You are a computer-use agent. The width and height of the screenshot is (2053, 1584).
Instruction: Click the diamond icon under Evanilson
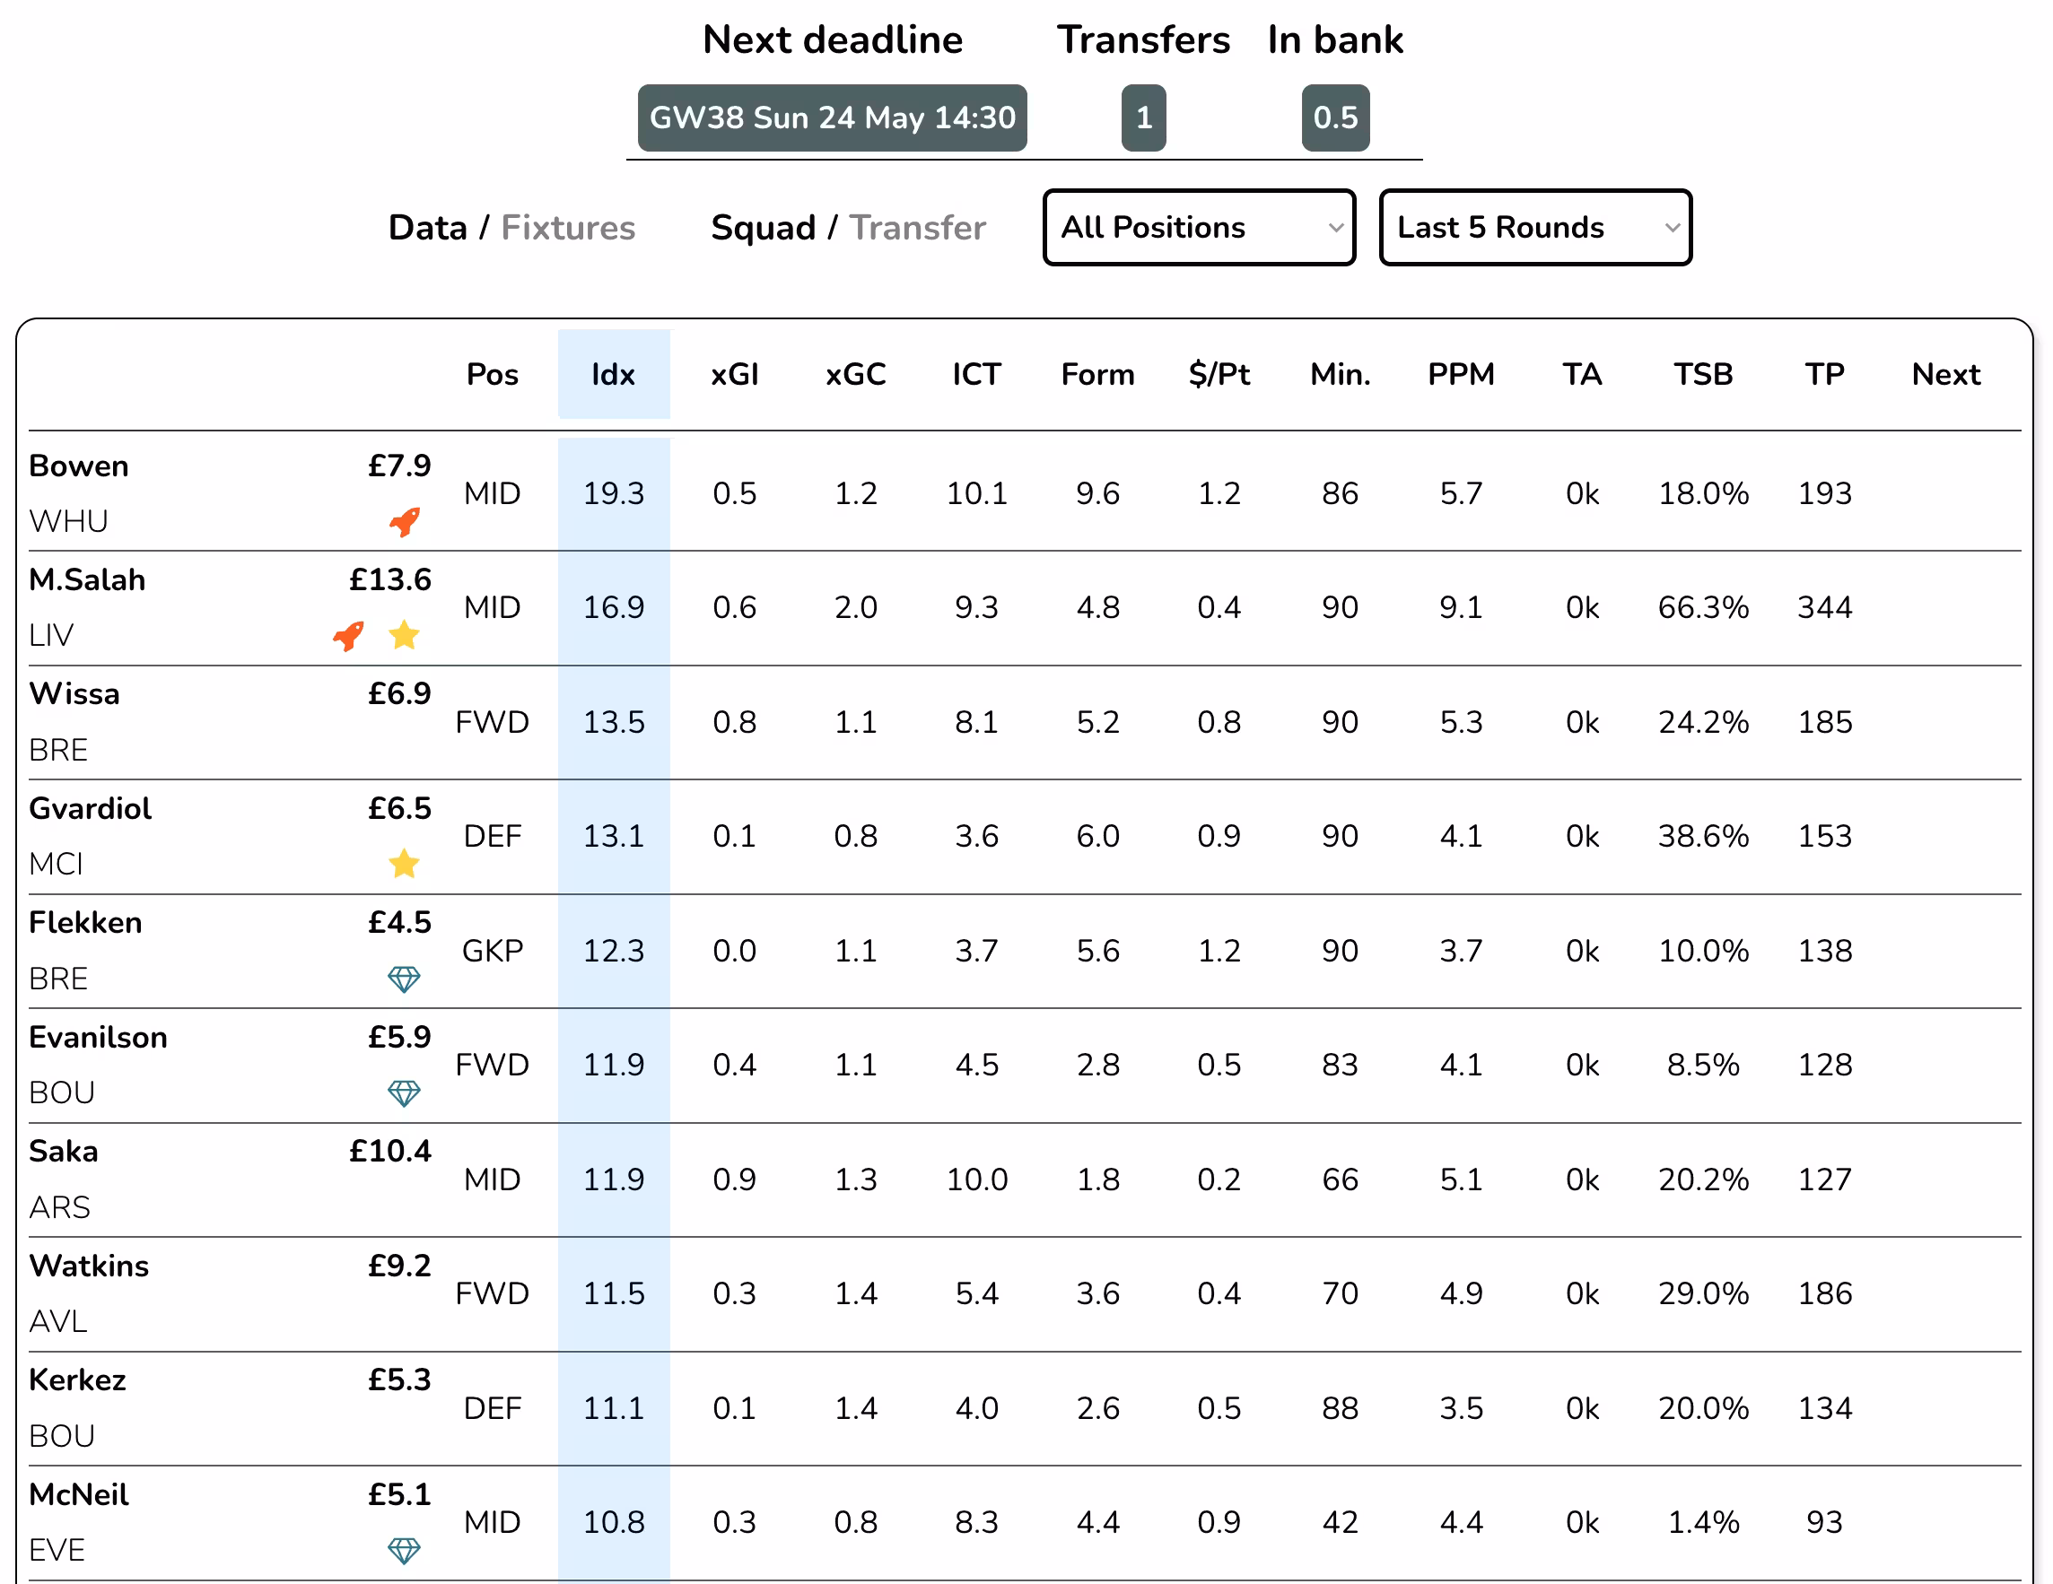coord(404,1093)
